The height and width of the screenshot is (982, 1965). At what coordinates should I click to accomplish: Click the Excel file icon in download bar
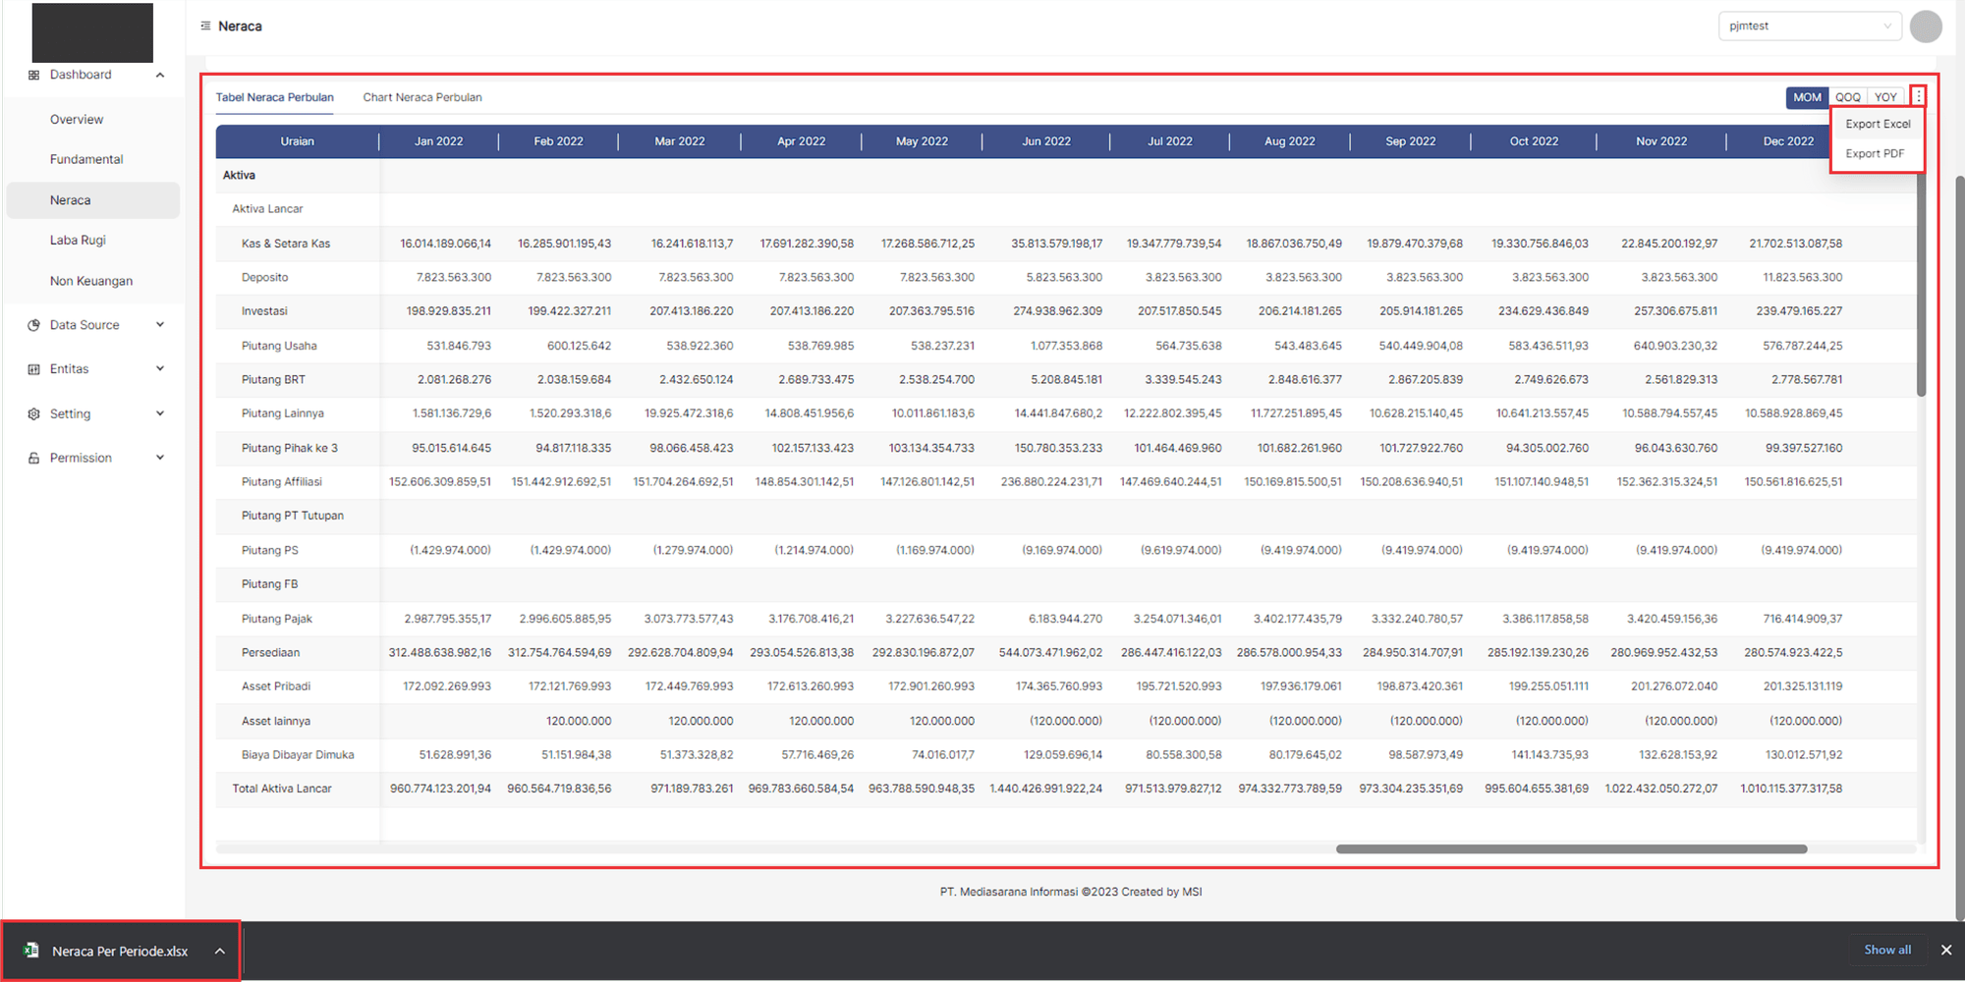tap(31, 950)
